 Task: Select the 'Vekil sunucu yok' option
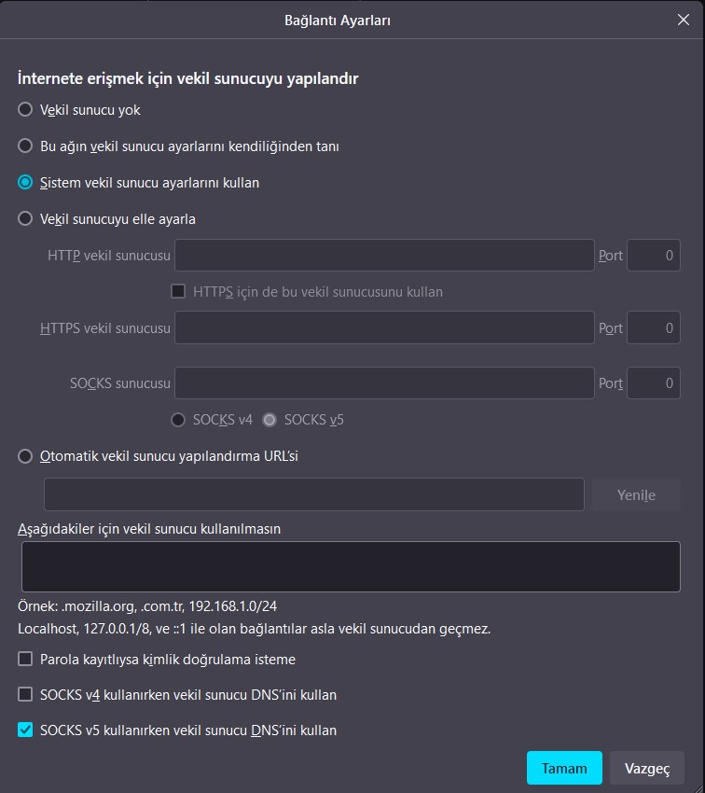pos(25,110)
